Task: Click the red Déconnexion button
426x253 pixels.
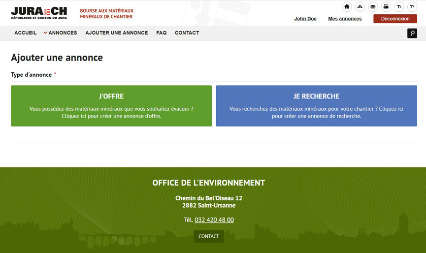Action: click(x=395, y=19)
